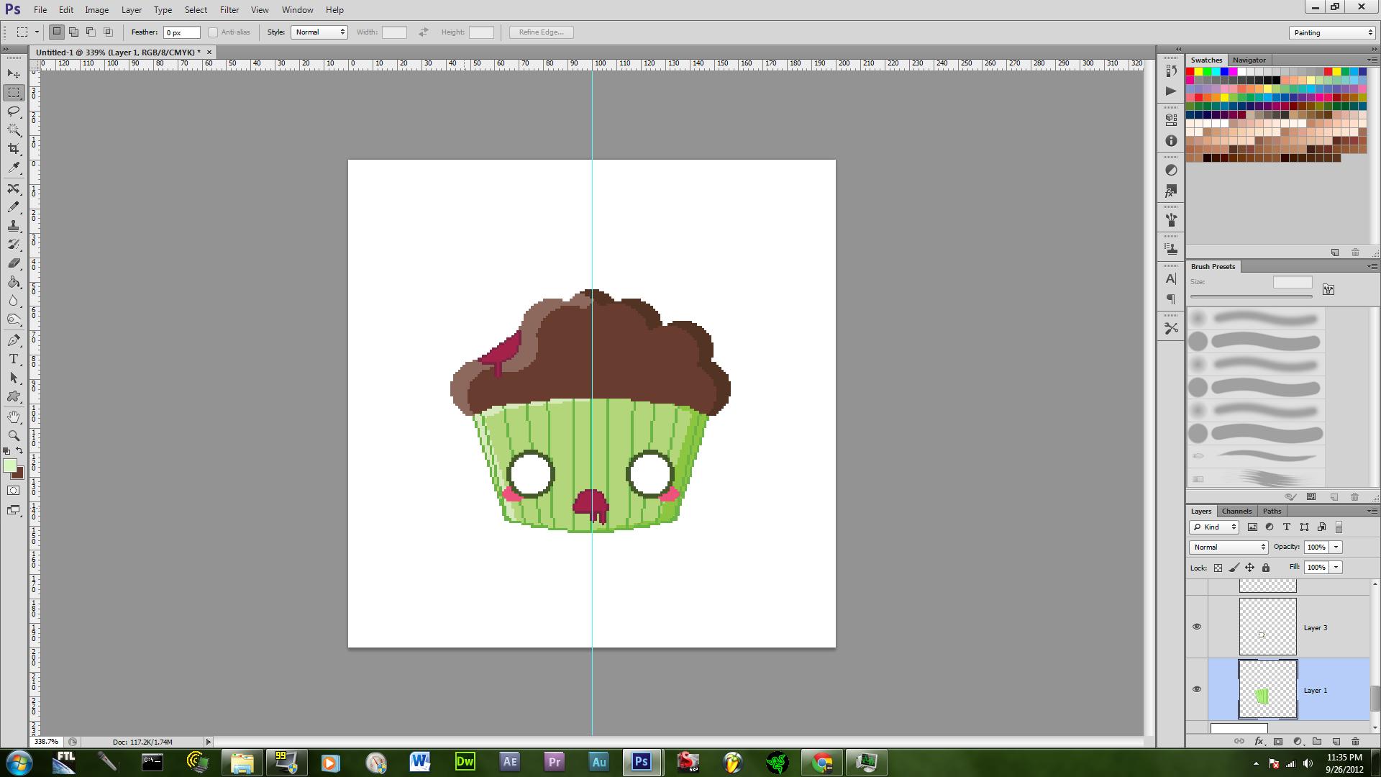Open the History panel icon
Viewport: 1381px width, 777px height.
click(x=1171, y=71)
